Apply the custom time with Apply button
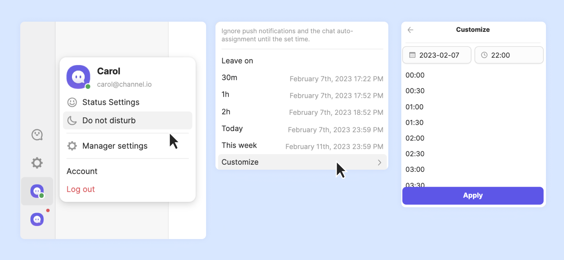 473,196
